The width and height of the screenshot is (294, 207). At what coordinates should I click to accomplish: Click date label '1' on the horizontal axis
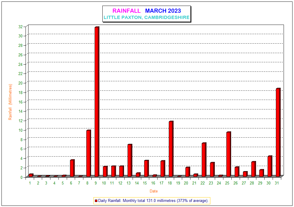pyautogui.click(x=30, y=183)
